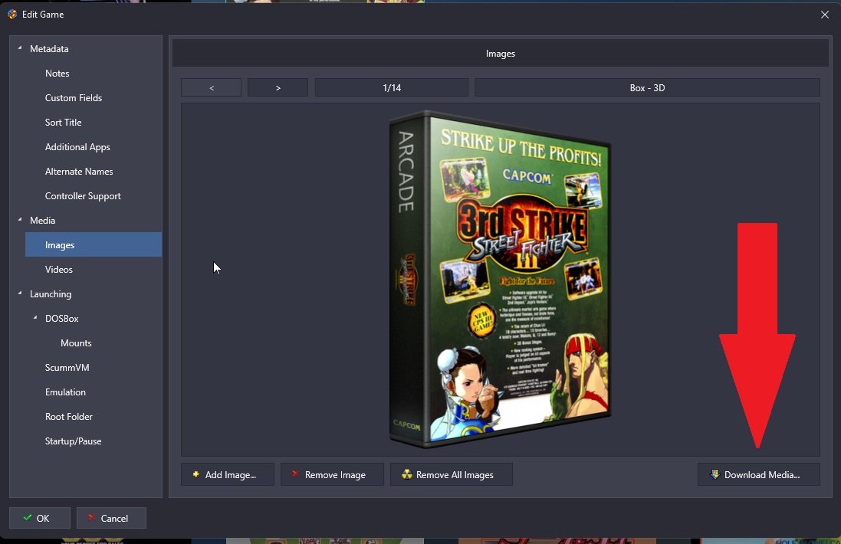The image size is (841, 544).
Task: Open the Alternate Names section
Action: tap(79, 172)
